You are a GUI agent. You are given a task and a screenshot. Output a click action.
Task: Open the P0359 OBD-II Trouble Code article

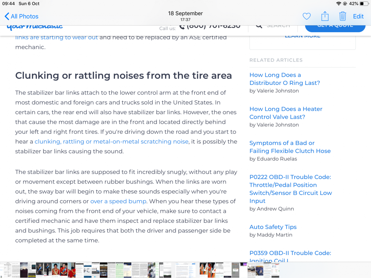tap(290, 257)
